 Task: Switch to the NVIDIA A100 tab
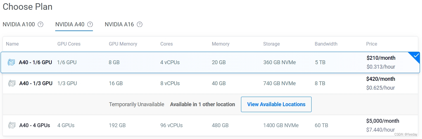pos(19,24)
